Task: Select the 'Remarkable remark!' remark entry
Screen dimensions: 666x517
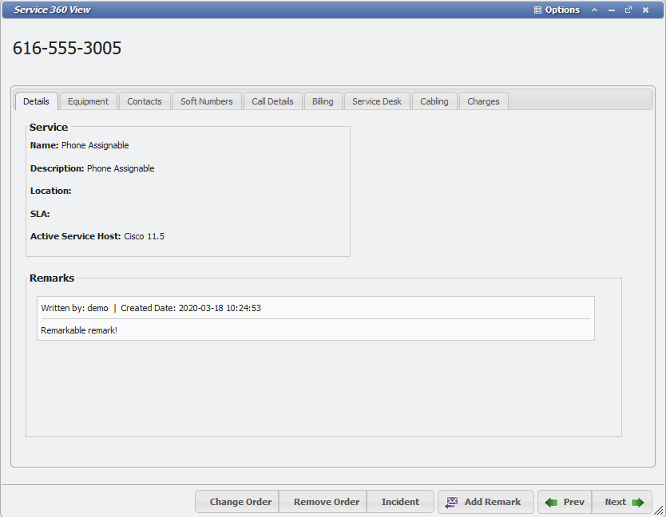Action: click(x=315, y=330)
